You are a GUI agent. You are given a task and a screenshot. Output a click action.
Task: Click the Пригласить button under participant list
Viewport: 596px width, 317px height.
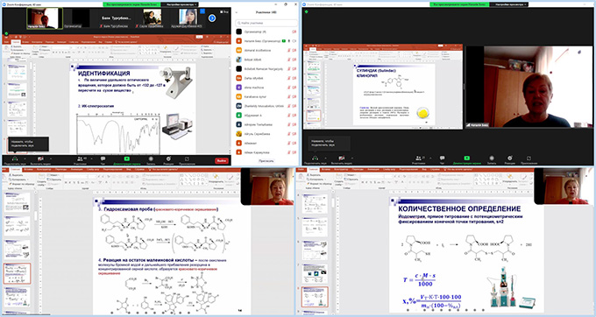266,161
